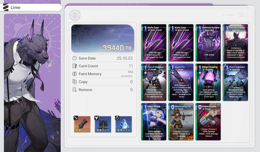Open the Leap Attack card
Viewport: 260px width, 152px height.
point(154,122)
